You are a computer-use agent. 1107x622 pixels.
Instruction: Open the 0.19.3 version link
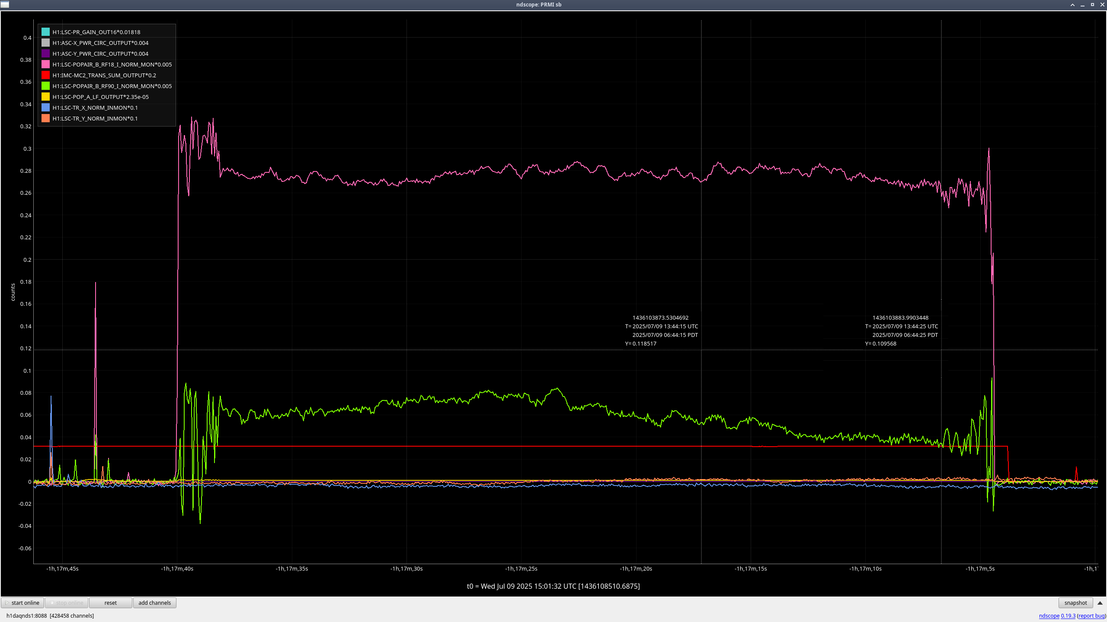(1068, 616)
